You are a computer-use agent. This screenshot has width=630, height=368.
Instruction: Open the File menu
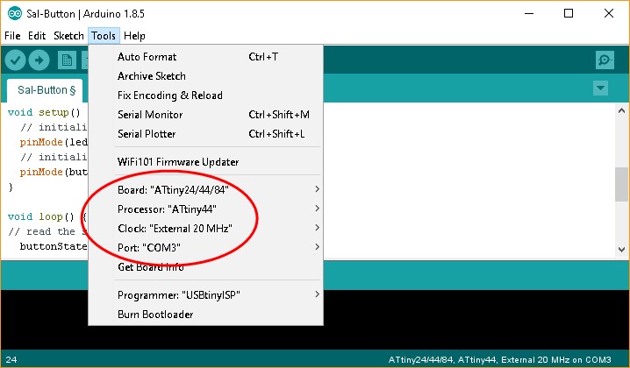[12, 36]
